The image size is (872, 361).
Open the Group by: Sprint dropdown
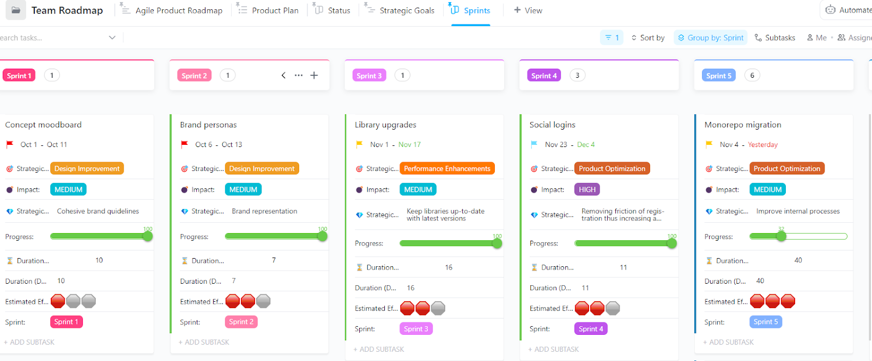coord(711,38)
